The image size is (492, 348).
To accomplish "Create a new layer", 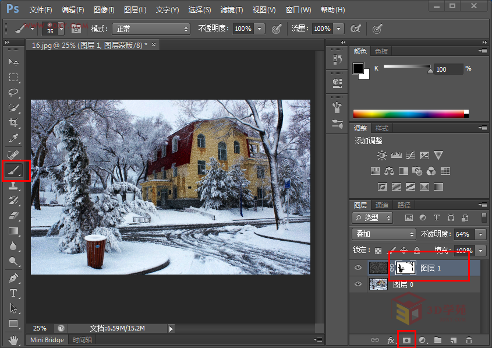I will click(x=454, y=340).
